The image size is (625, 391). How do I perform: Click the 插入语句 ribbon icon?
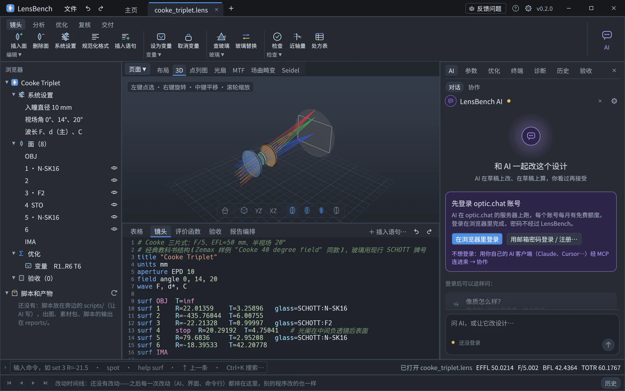[125, 37]
